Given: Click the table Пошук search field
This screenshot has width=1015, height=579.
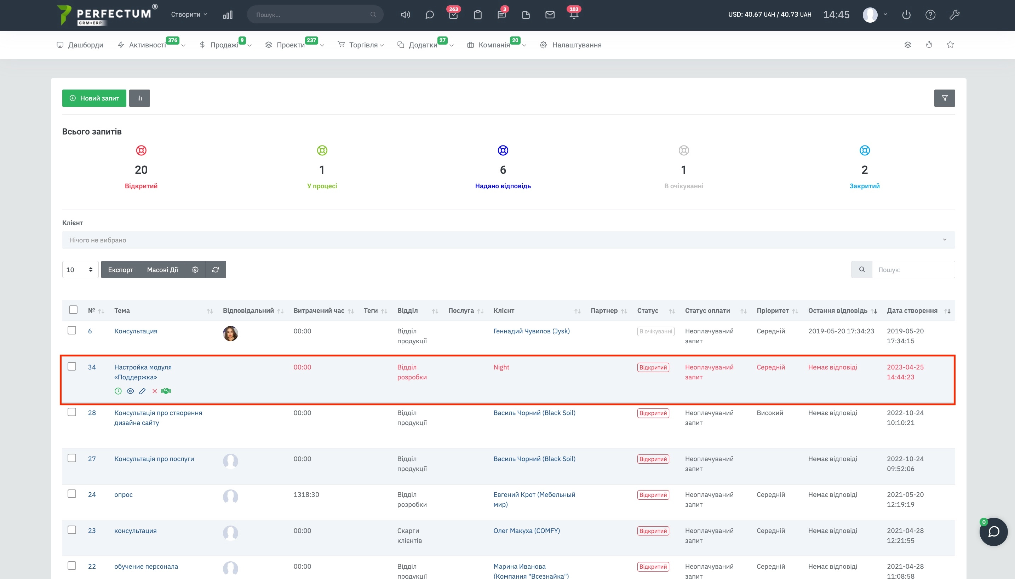Looking at the screenshot, I should (913, 270).
